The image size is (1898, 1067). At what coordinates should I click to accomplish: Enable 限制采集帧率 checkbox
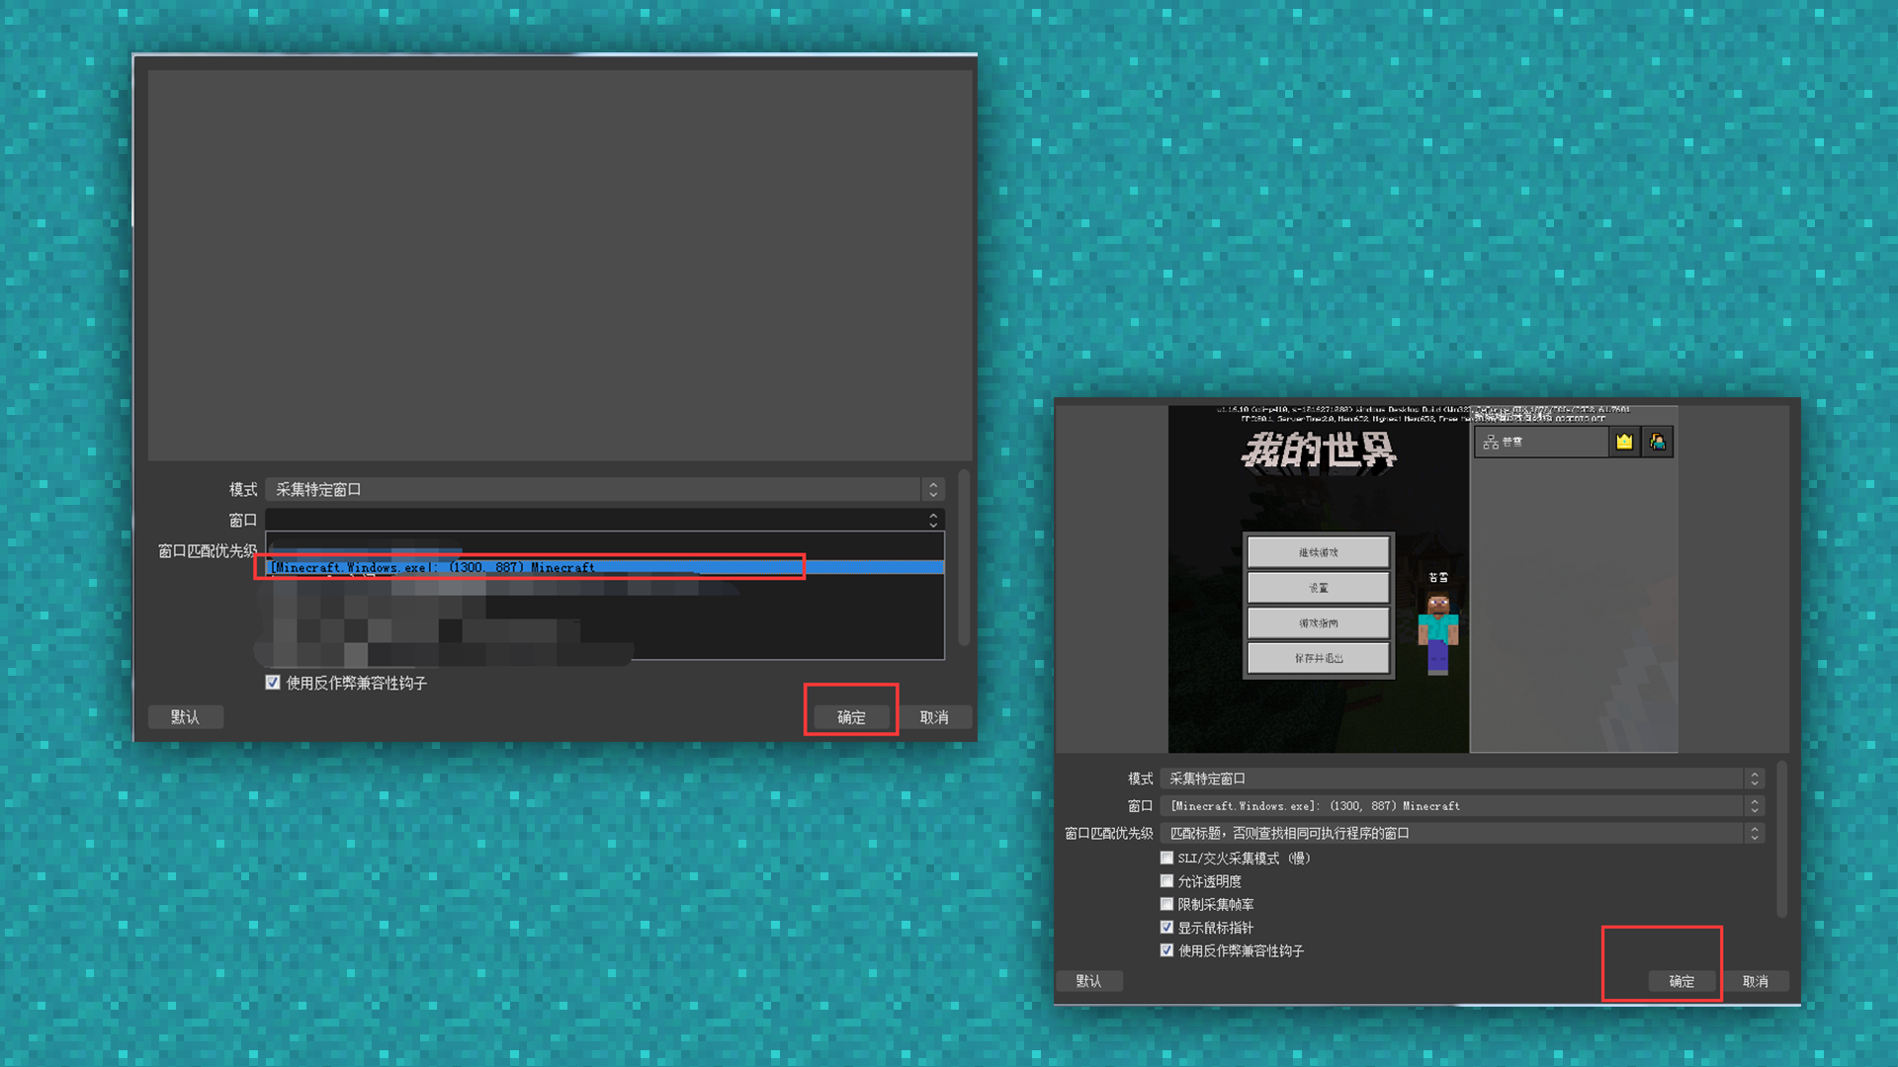tap(1167, 904)
